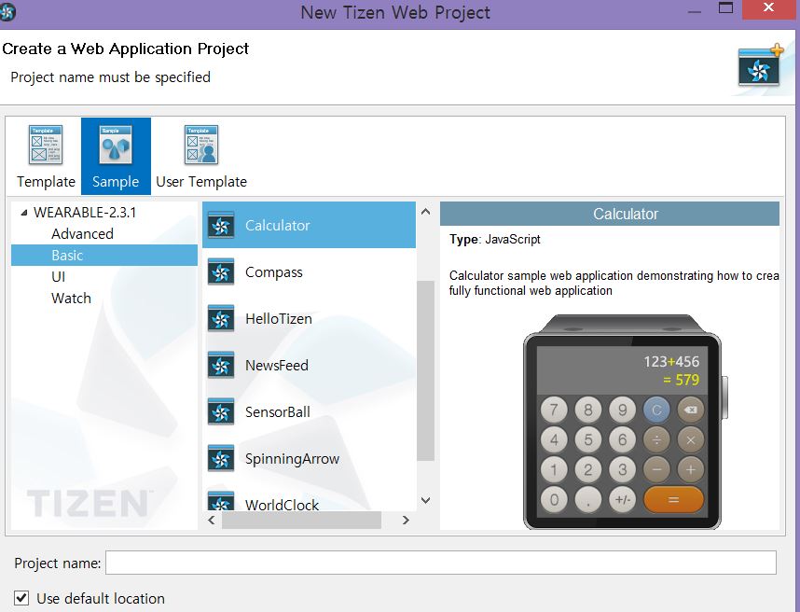Click the HelloTizen sample icon
The height and width of the screenshot is (612, 800).
[221, 318]
